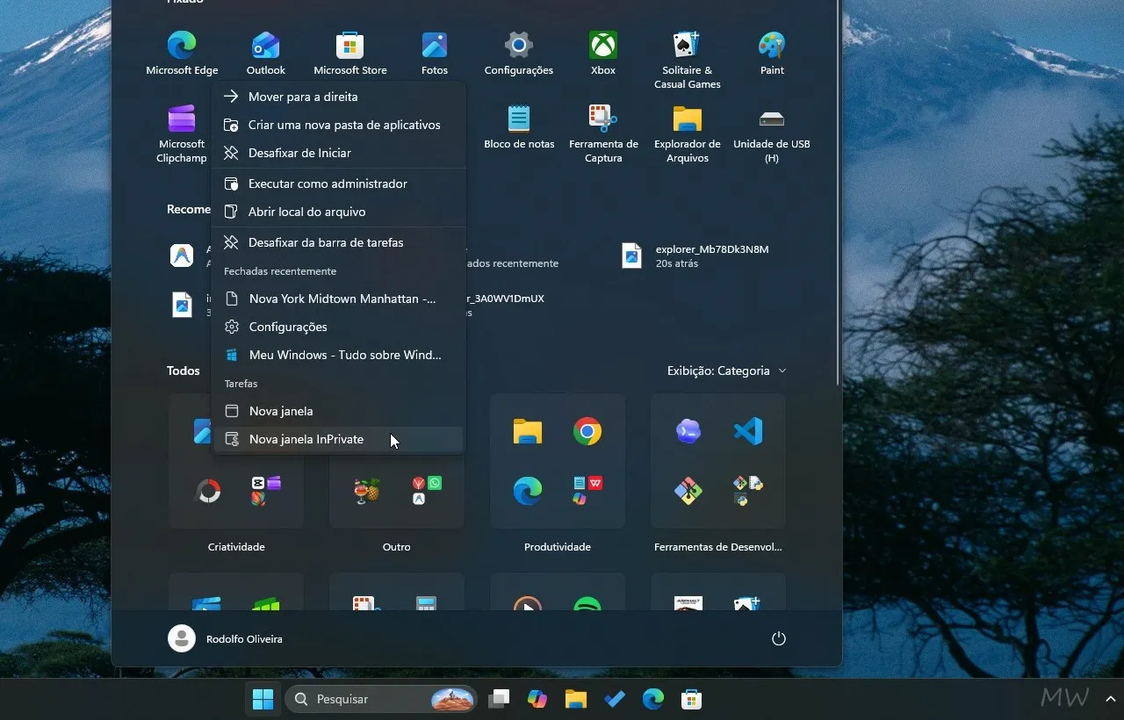This screenshot has height=720, width=1124.
Task: Open the Produtividade category label
Action: (x=558, y=547)
